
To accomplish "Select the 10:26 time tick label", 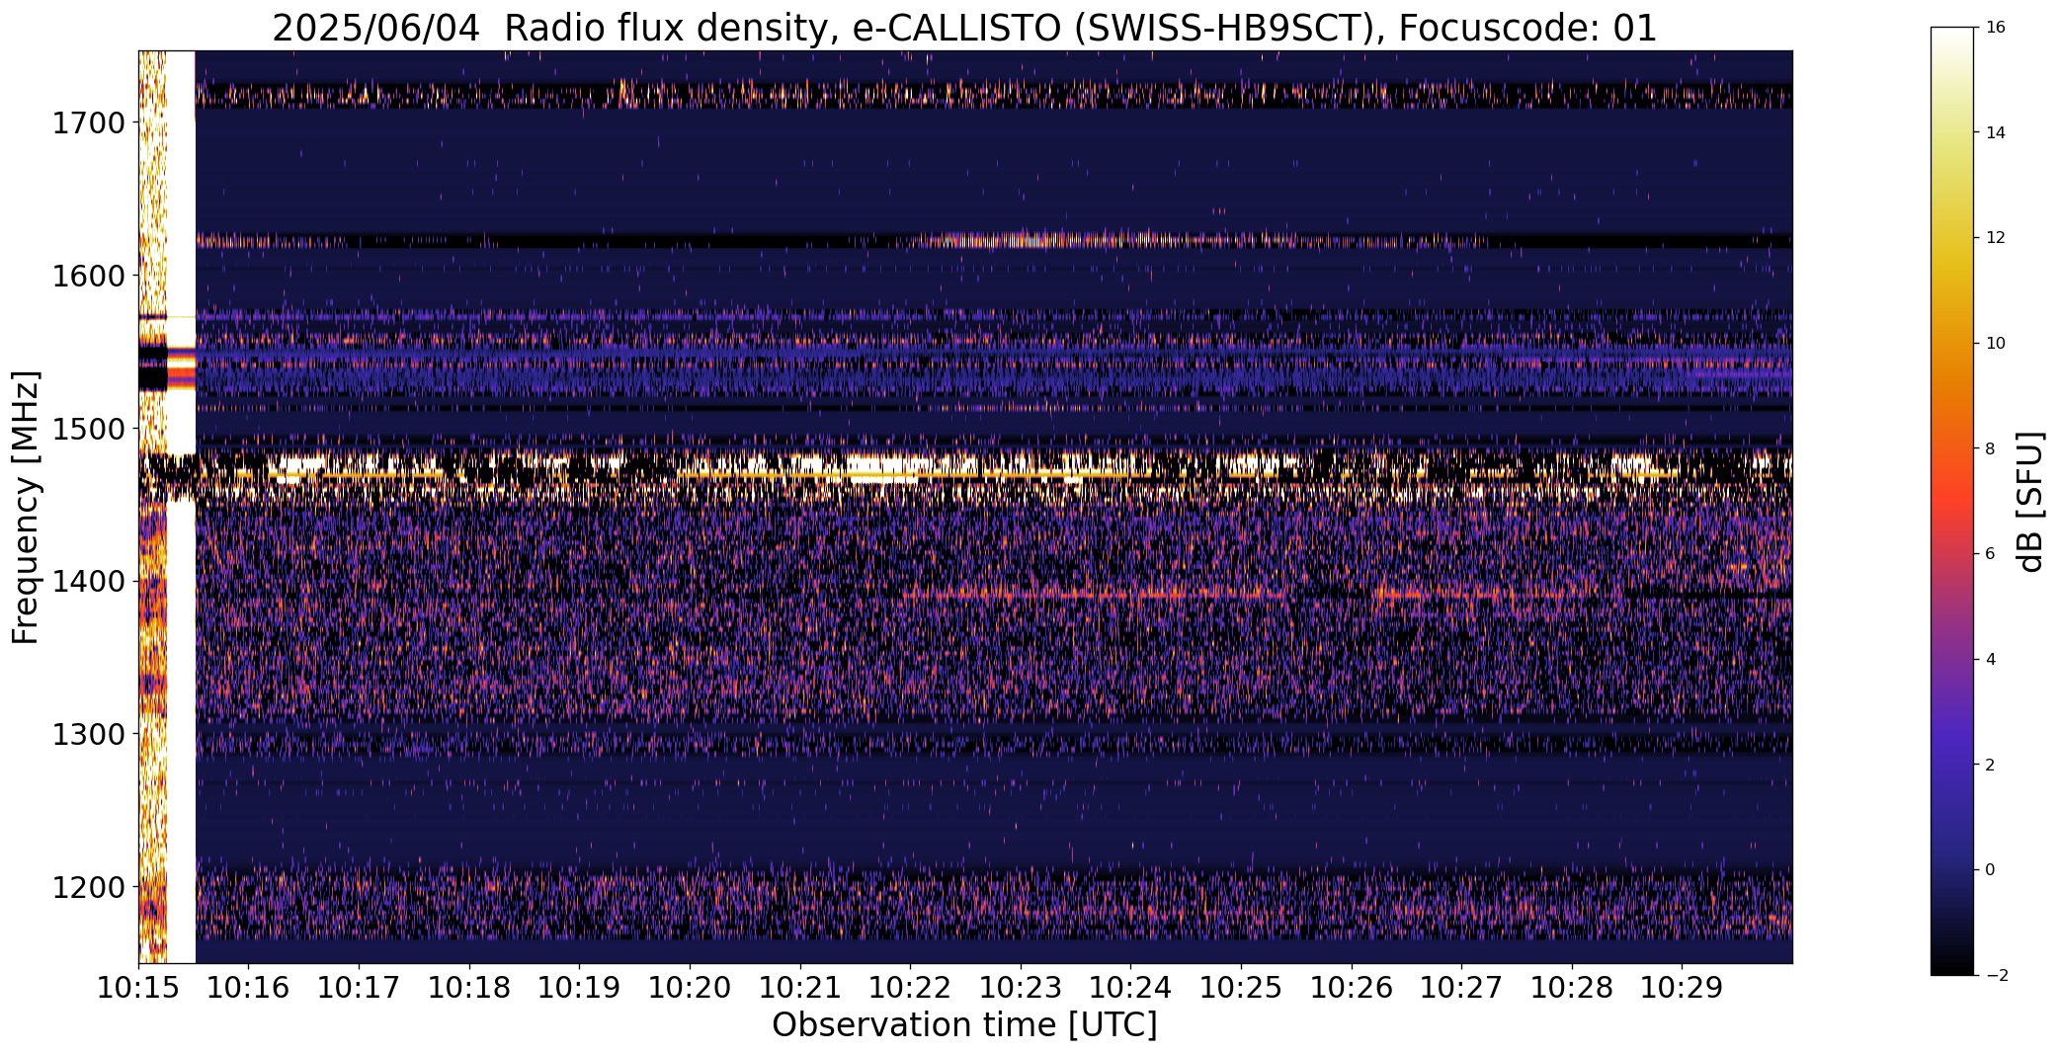I will point(1352,988).
